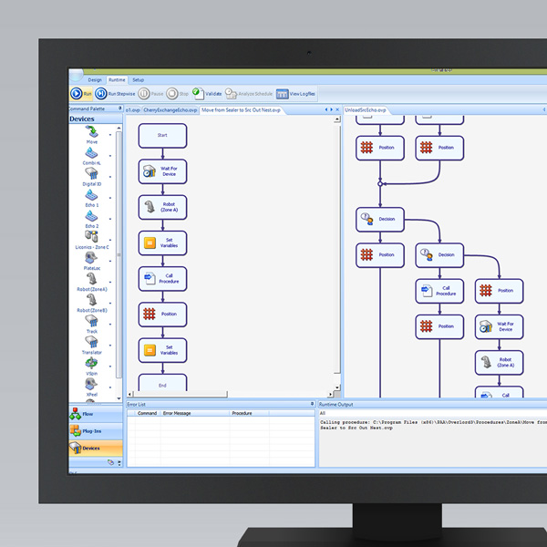This screenshot has height=547, width=547.
Task: Close the left document tab group
Action: [337, 109]
